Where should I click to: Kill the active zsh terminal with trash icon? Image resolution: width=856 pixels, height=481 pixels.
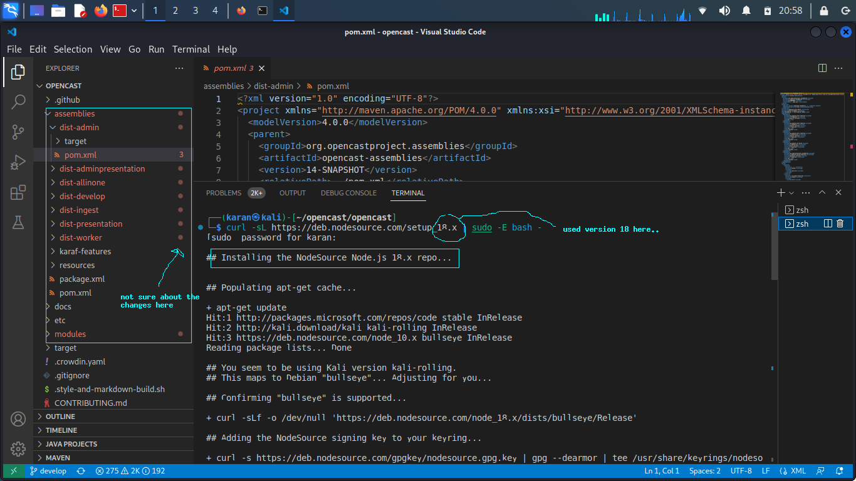(x=840, y=224)
